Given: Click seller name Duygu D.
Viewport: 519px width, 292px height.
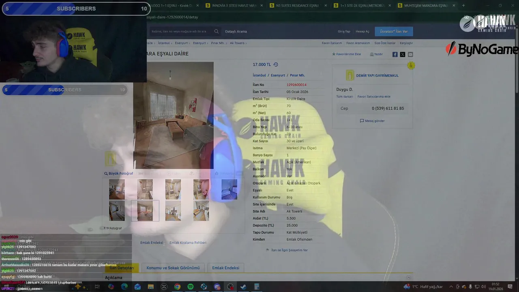Looking at the screenshot, I should point(345,89).
